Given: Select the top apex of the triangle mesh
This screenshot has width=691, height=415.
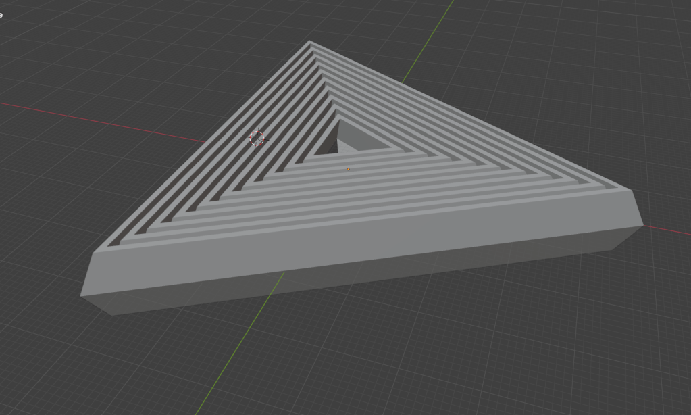Looking at the screenshot, I should (x=310, y=42).
